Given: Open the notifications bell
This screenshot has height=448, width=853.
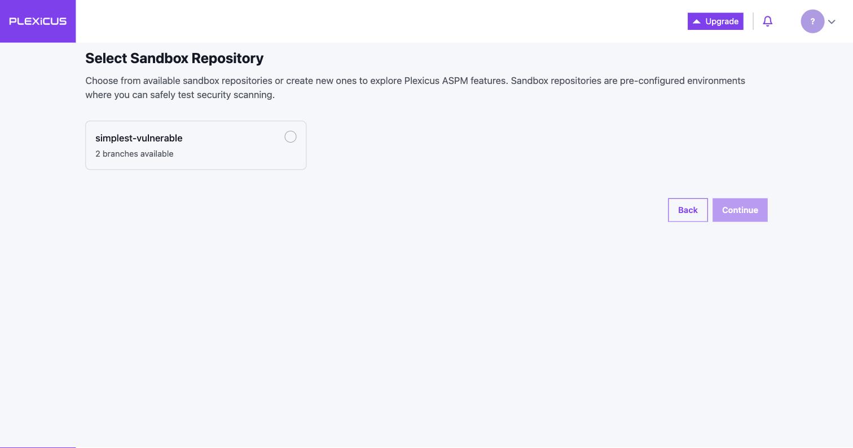Looking at the screenshot, I should pos(767,21).
